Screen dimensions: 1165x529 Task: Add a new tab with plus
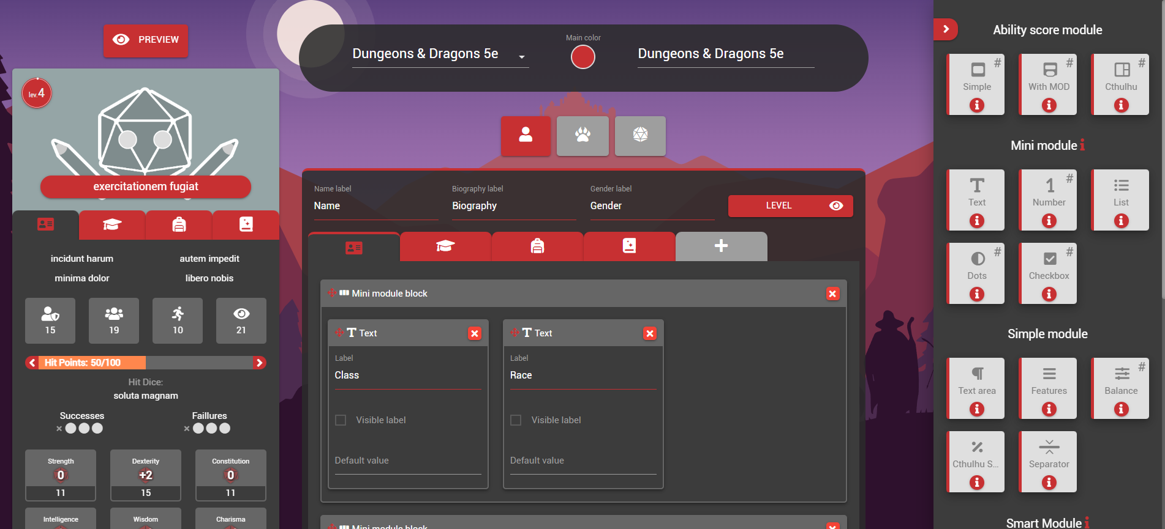(721, 246)
